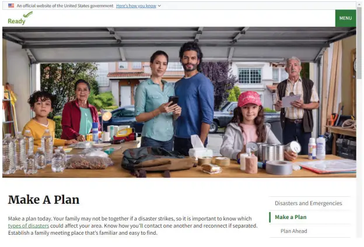The image size is (364, 247).
Task: Click the clipboard held by the older man
Action: (291, 100)
